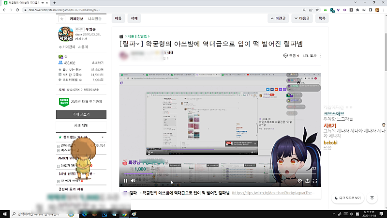
Task: Switch to the 나의활동 tab
Action: [x=95, y=19]
